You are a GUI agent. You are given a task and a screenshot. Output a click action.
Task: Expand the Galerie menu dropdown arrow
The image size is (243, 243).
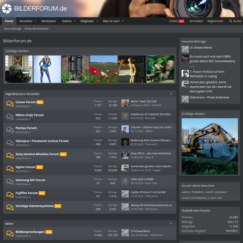point(75,21)
